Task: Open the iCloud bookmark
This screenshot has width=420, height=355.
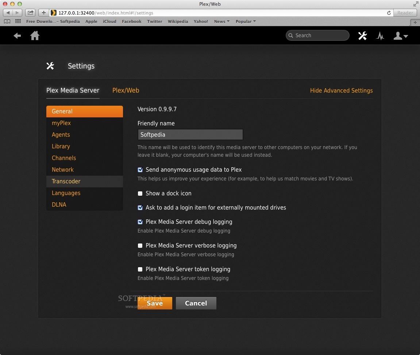Action: [109, 22]
